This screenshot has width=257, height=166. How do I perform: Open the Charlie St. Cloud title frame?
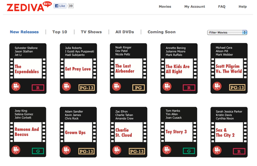click(128, 132)
